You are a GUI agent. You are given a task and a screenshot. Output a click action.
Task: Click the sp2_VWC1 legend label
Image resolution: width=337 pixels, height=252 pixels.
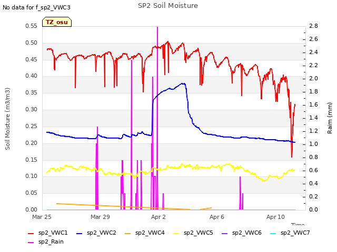tap(53, 233)
